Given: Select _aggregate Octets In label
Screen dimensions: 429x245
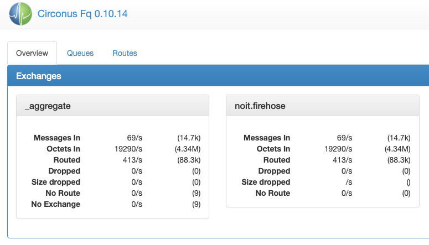Looking at the screenshot, I should click(64, 149).
